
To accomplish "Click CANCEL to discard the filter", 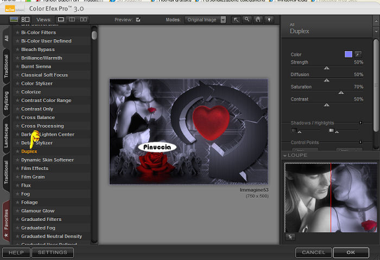I will [x=314, y=252].
